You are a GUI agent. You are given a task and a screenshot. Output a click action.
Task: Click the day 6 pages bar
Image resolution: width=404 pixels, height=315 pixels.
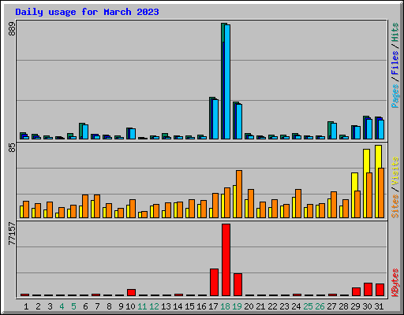85,132
